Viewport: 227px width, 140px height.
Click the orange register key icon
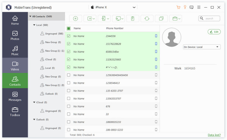185,7
